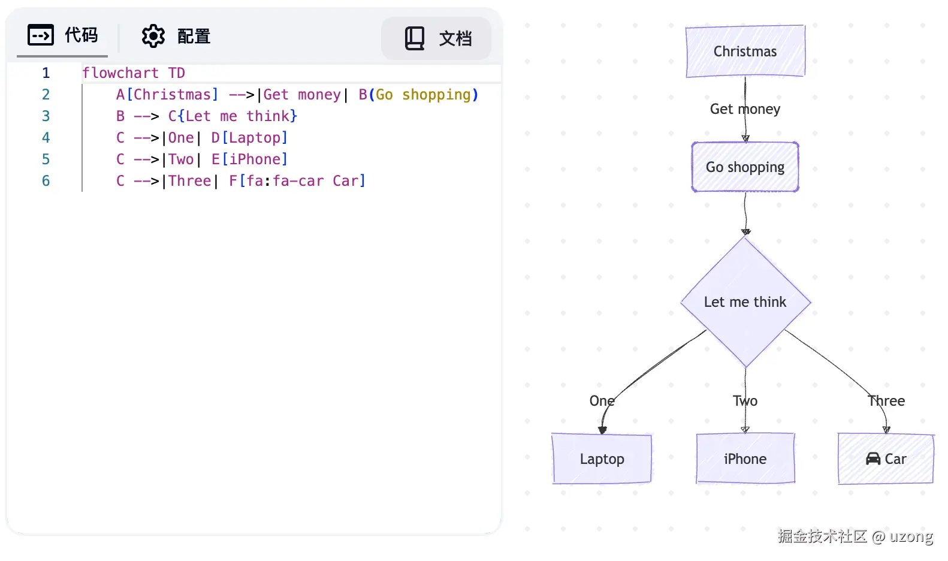Viewport: 948px width, 561px height.
Task: Click the gear icon next to 配置
Action: coord(153,37)
